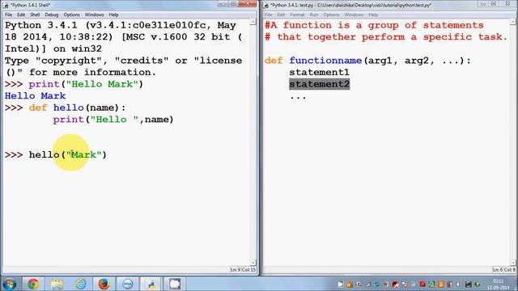This screenshot has height=291, width=518.
Task: Click the system tray clock
Action: [499, 285]
